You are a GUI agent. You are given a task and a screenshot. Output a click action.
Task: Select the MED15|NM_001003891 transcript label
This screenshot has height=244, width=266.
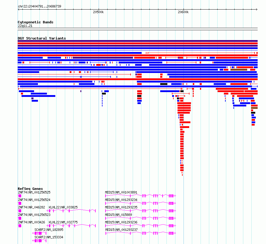(x=121, y=192)
